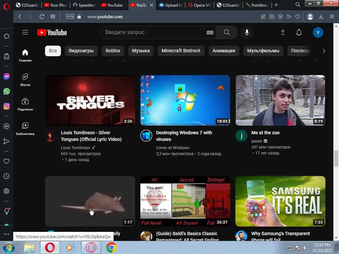Open Me at the zoo title
339x254 pixels.
tap(265, 133)
